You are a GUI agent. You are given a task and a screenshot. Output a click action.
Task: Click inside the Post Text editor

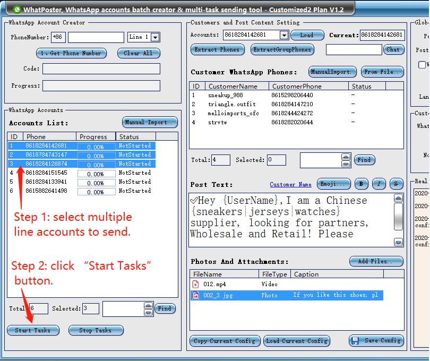[291, 220]
